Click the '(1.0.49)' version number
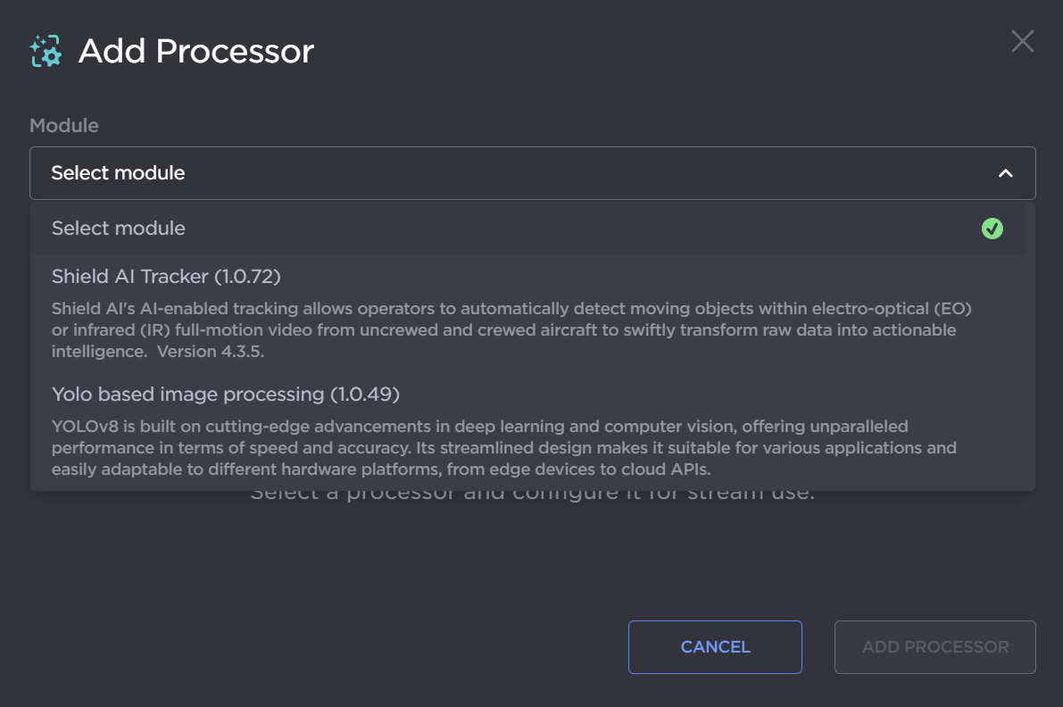 click(x=365, y=394)
